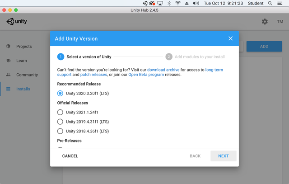This screenshot has height=184, width=289.
Task: Open the Wi-Fi status menu
Action: click(178, 3)
